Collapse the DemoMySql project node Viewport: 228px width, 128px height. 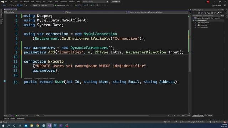194,21
